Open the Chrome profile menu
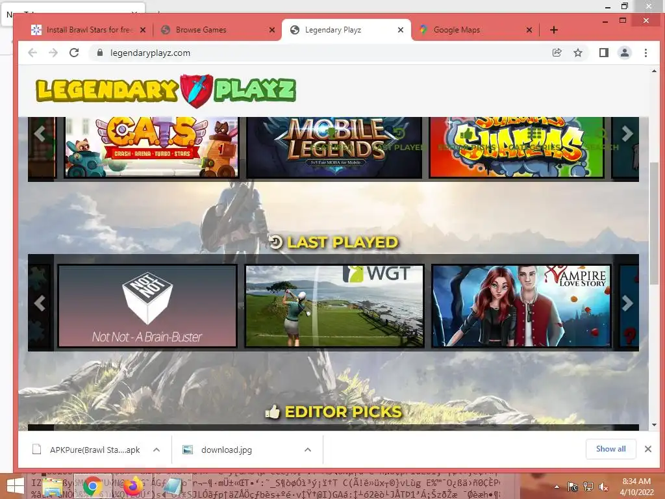This screenshot has width=665, height=499. pyautogui.click(x=624, y=53)
